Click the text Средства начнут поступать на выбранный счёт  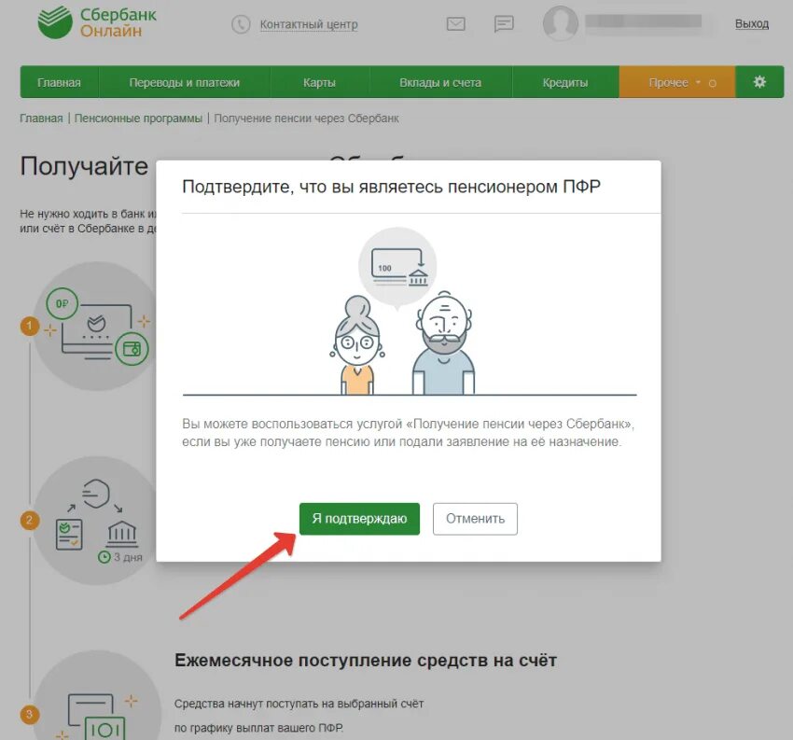click(x=299, y=704)
